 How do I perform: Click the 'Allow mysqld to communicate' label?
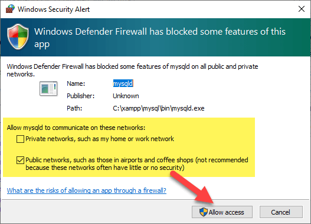pos(76,128)
